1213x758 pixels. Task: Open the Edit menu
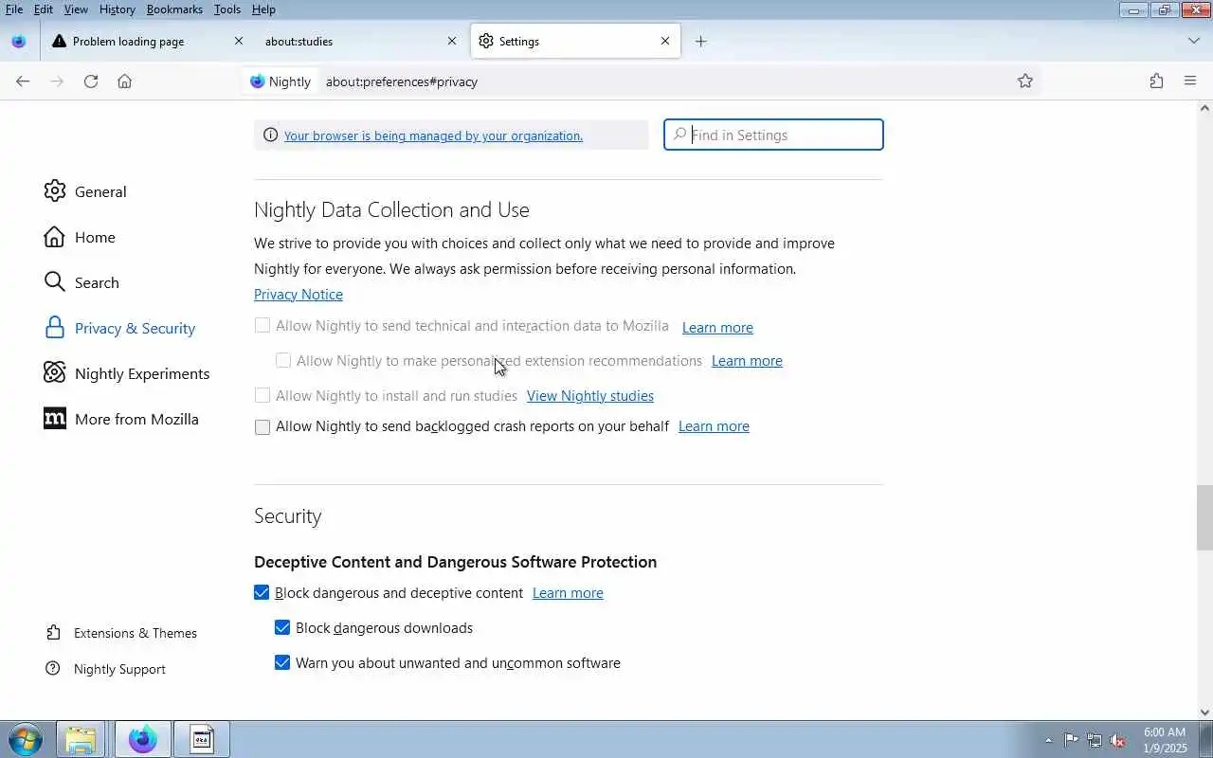click(44, 9)
